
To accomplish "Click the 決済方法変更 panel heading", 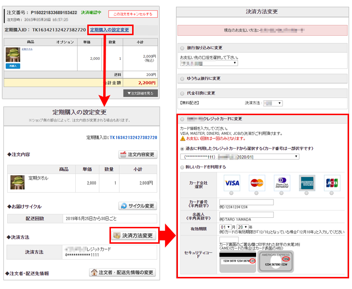I will click(262, 12).
